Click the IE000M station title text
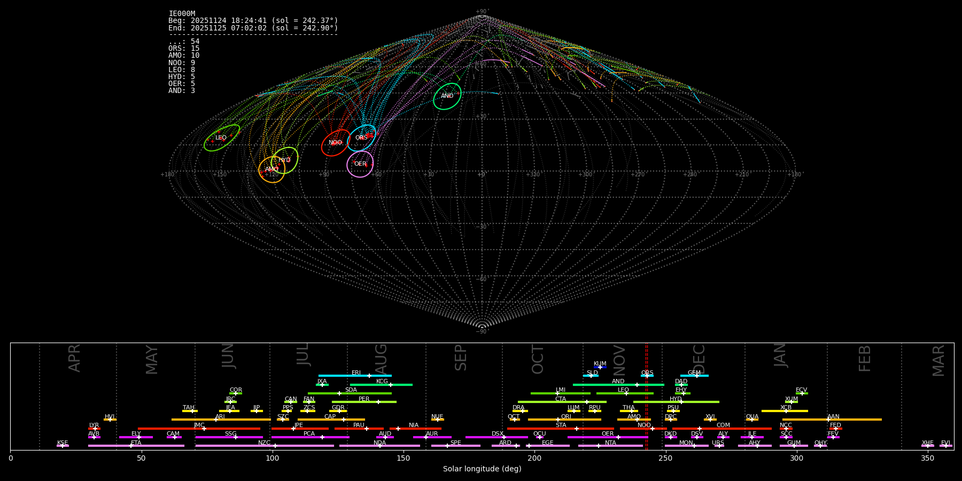Image resolution: width=962 pixels, height=481 pixels. (x=182, y=14)
